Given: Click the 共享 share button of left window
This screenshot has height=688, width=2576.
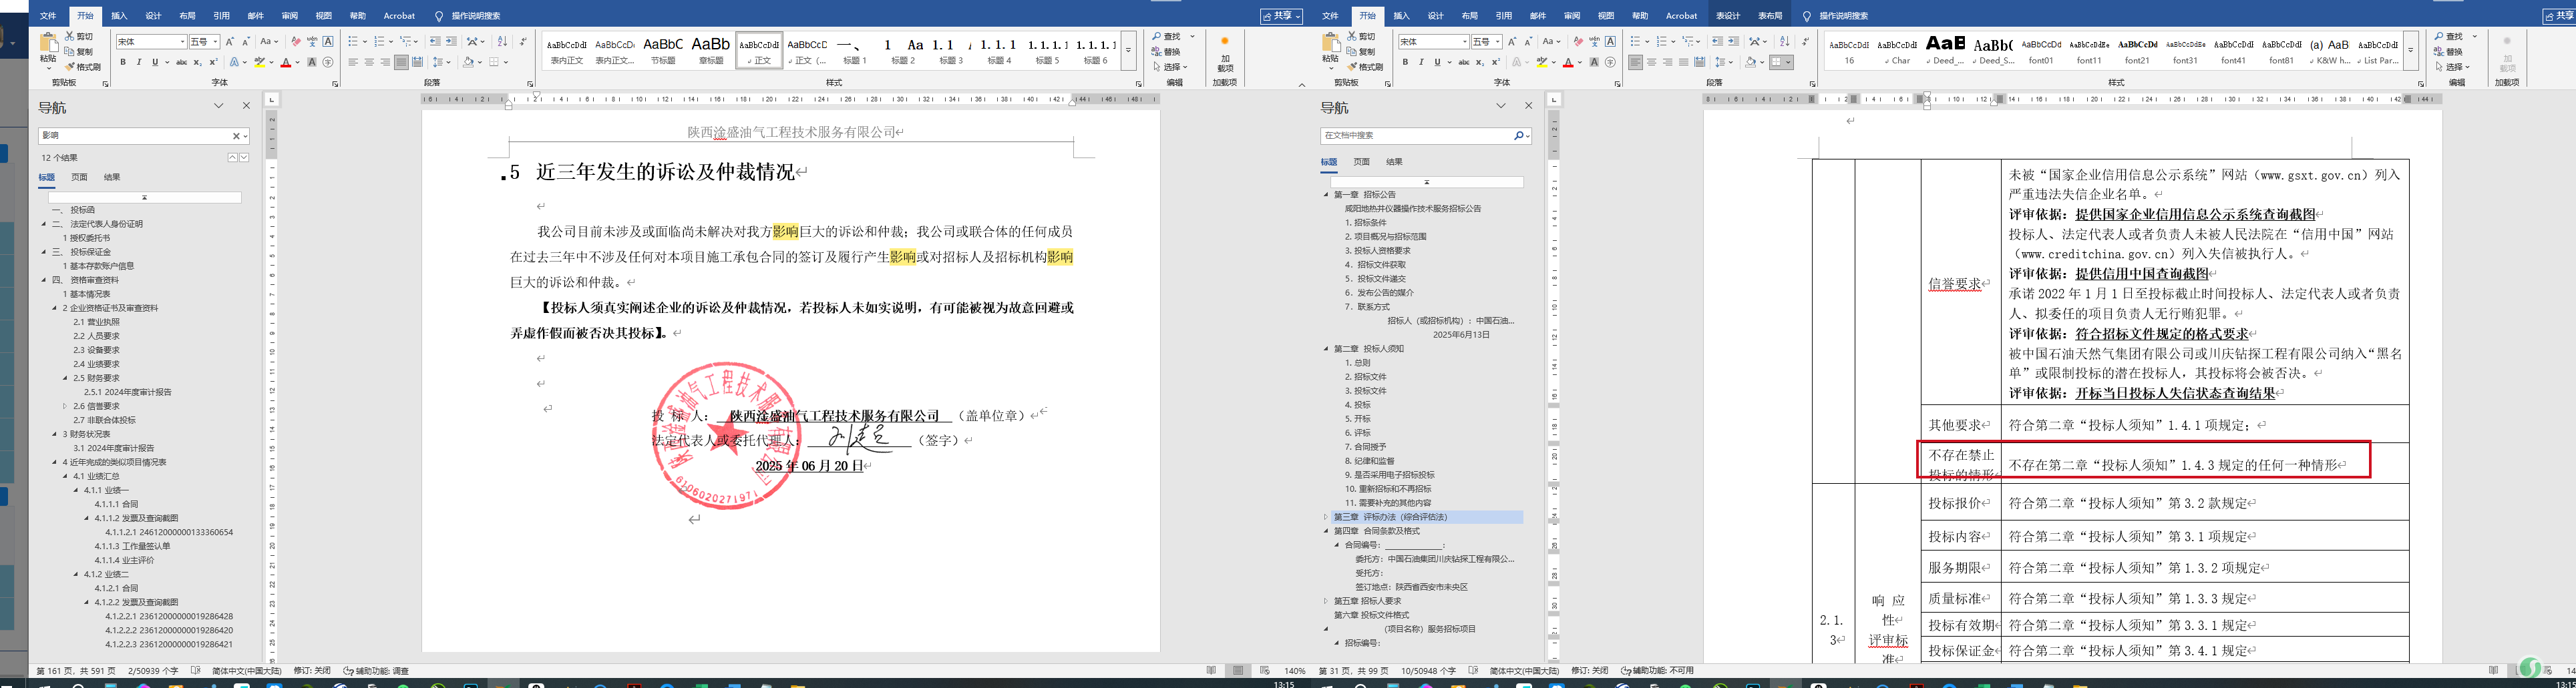Looking at the screenshot, I should [x=1282, y=16].
